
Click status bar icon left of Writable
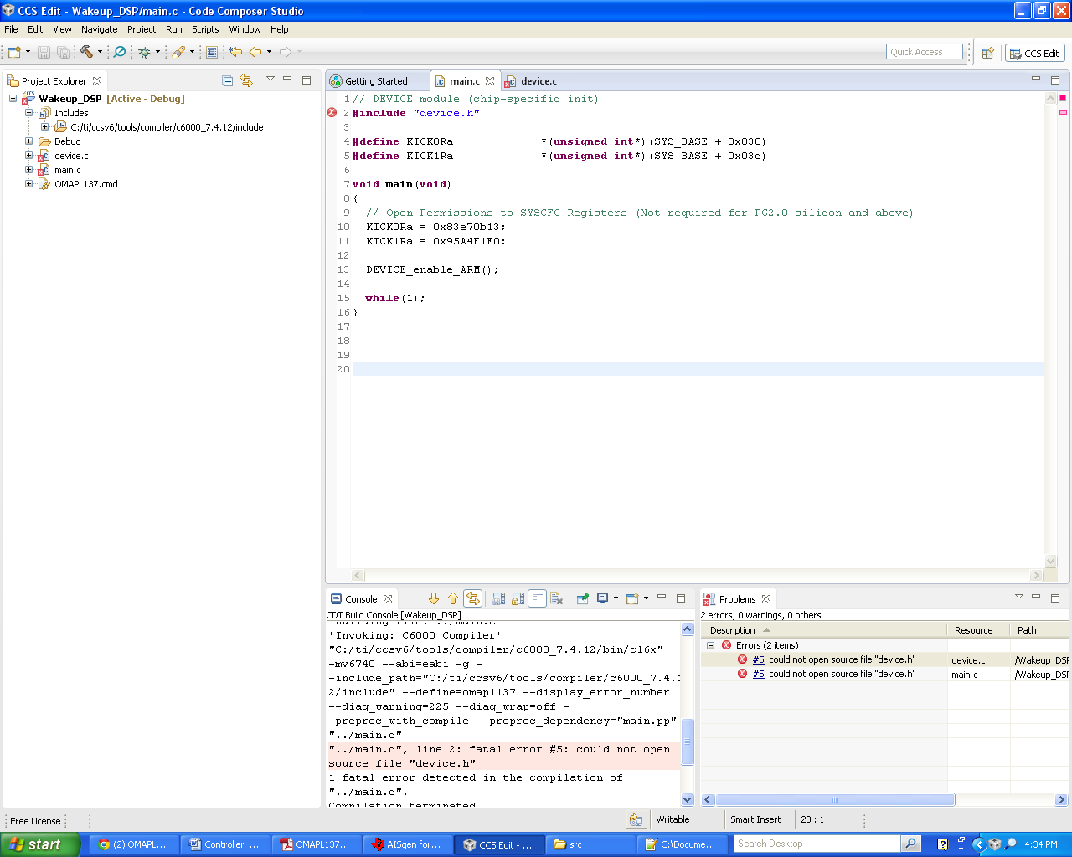(636, 820)
